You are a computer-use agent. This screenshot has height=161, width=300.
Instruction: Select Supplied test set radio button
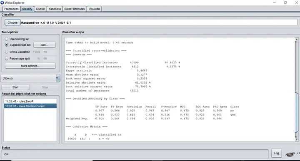point(7,45)
